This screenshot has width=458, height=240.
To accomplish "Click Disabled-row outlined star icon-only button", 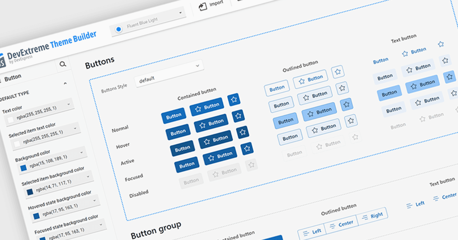I will [355, 136].
